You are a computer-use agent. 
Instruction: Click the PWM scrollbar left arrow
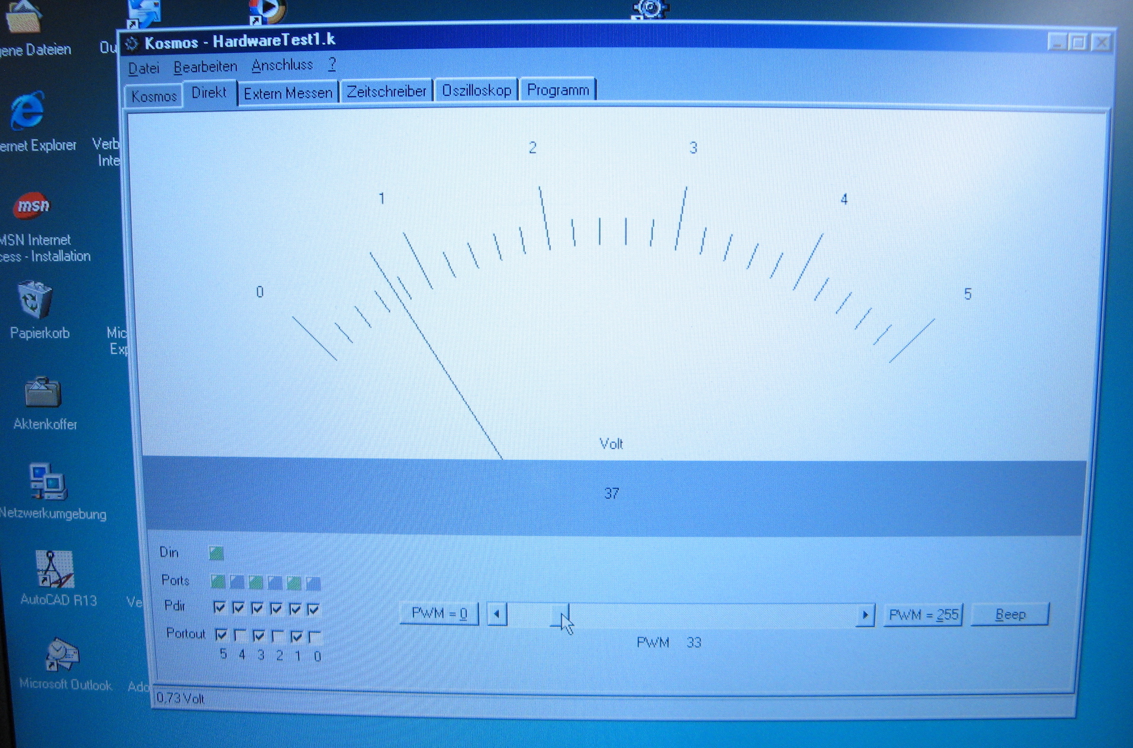pos(496,614)
